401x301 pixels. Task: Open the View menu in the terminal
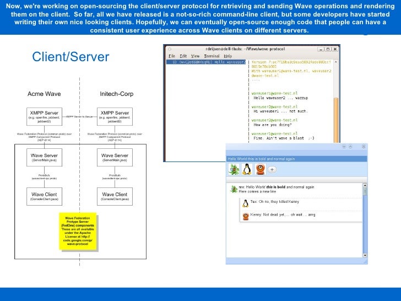pos(195,56)
